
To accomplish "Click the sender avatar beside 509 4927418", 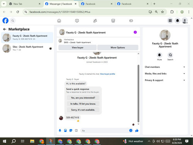I will click(x=61, y=118).
